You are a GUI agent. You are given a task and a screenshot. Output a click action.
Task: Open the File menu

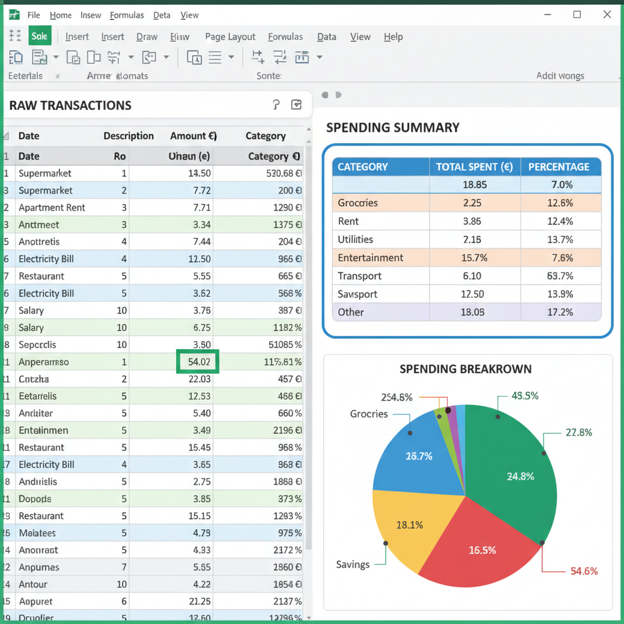tap(34, 15)
